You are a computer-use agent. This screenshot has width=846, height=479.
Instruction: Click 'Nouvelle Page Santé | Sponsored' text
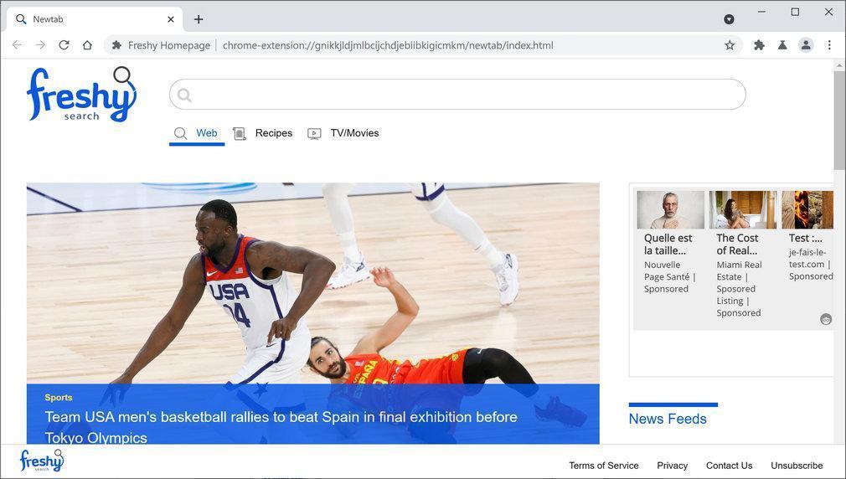(669, 276)
